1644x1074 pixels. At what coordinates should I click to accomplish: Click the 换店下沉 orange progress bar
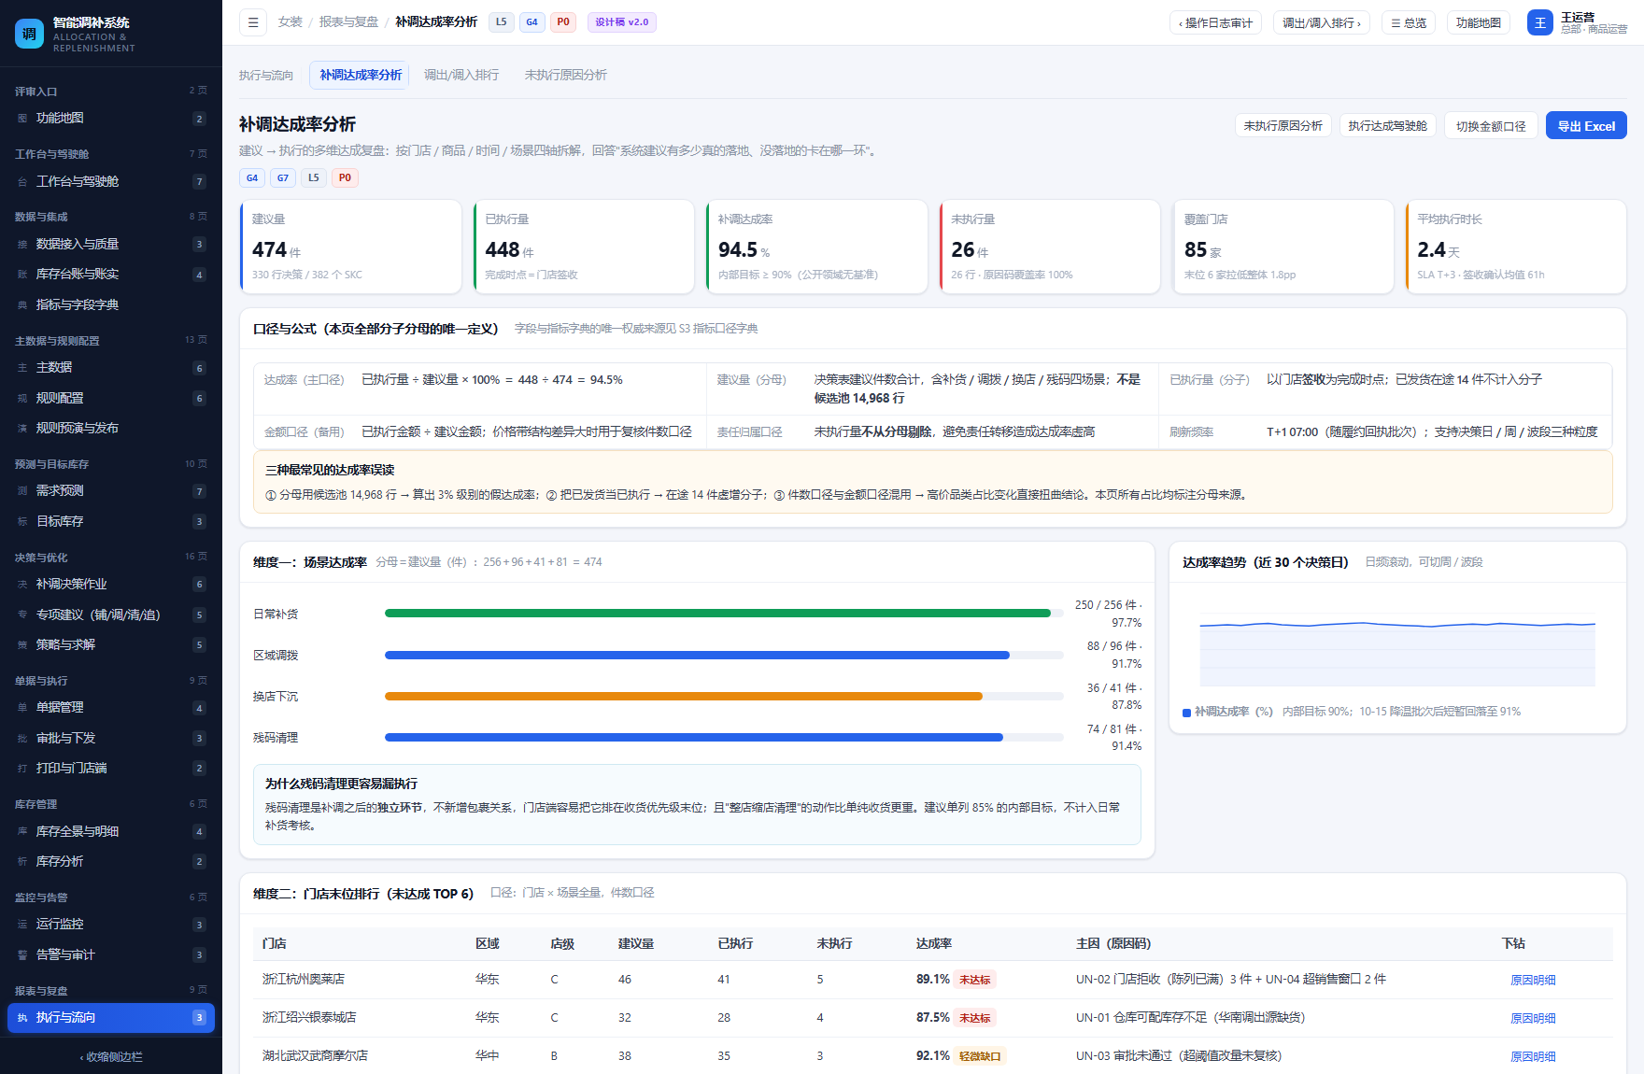(x=684, y=696)
